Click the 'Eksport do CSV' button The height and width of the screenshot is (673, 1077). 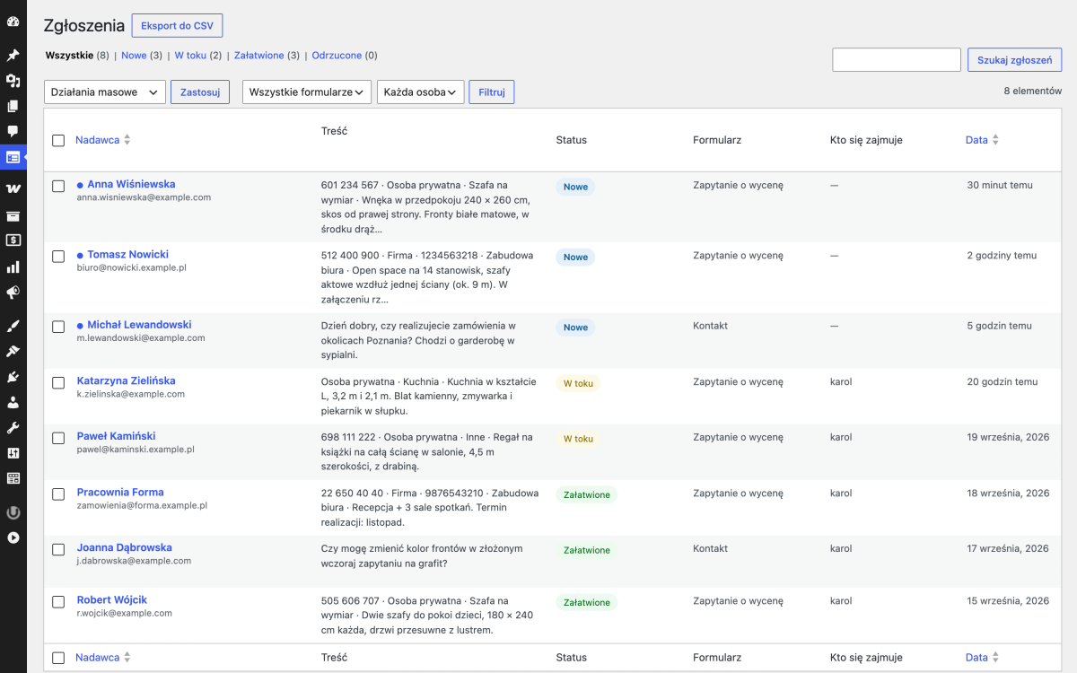(177, 26)
